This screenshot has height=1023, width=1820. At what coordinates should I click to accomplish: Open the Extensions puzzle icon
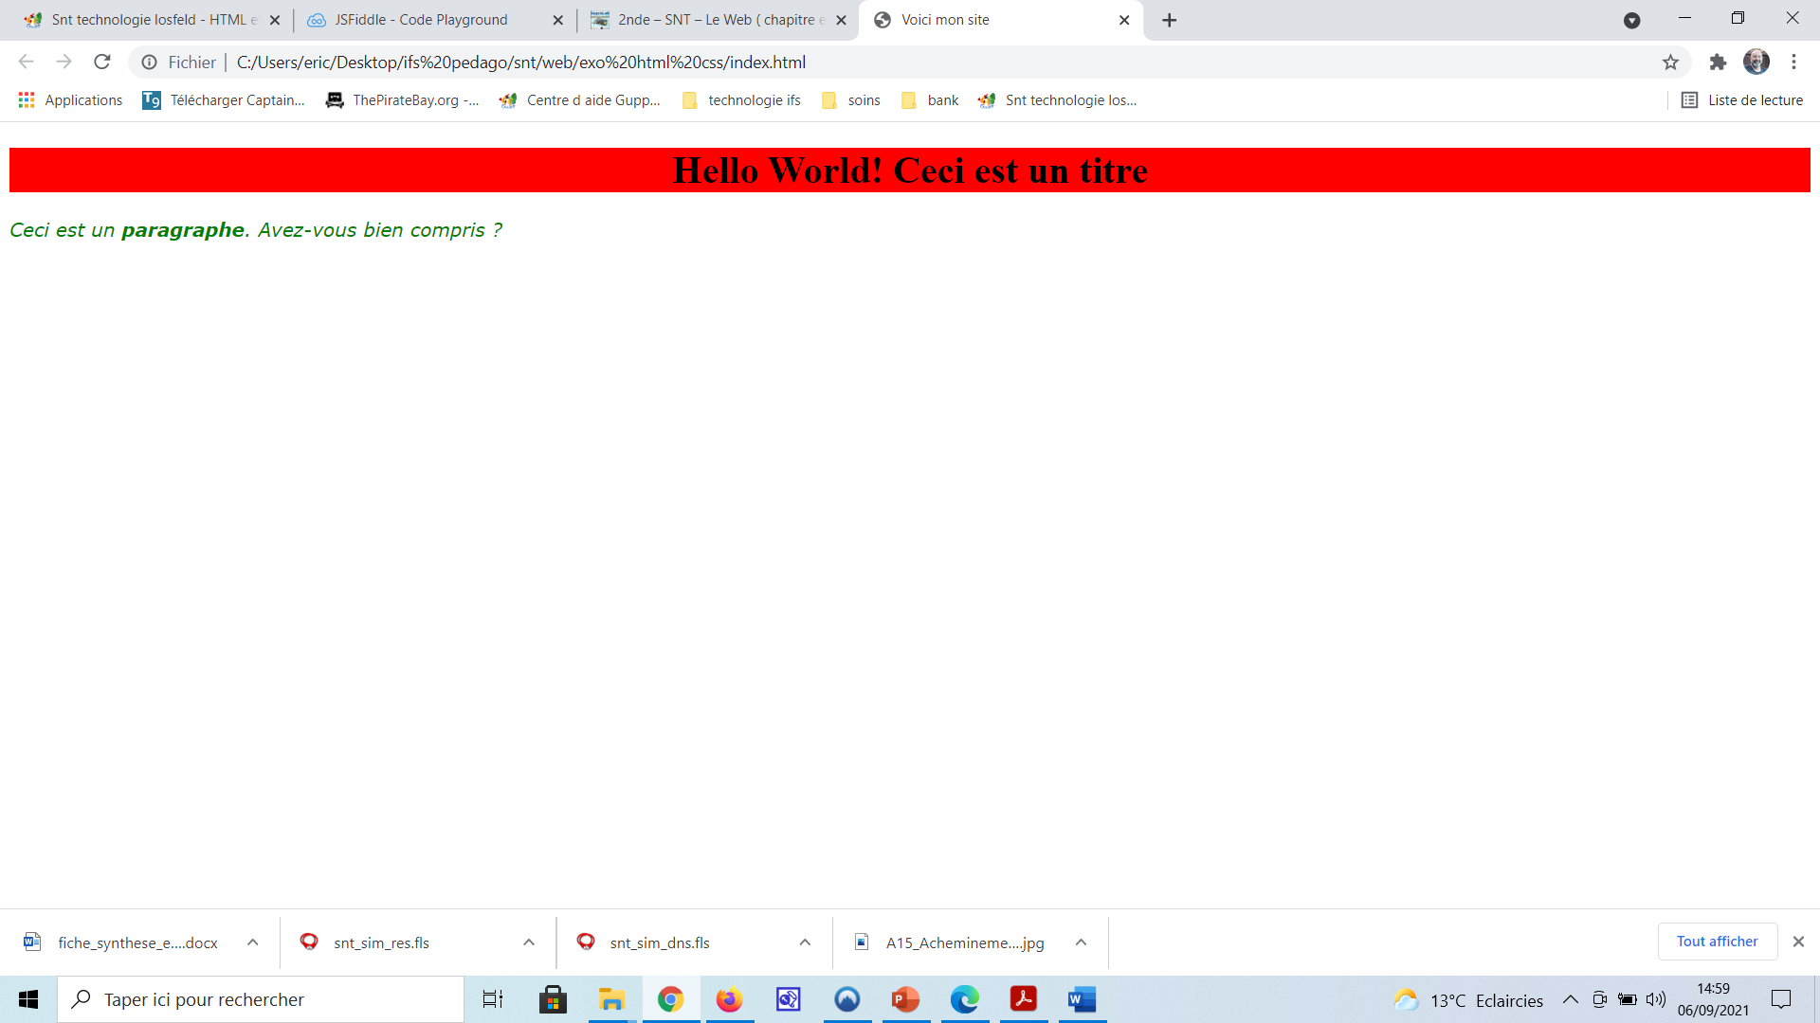[1718, 63]
